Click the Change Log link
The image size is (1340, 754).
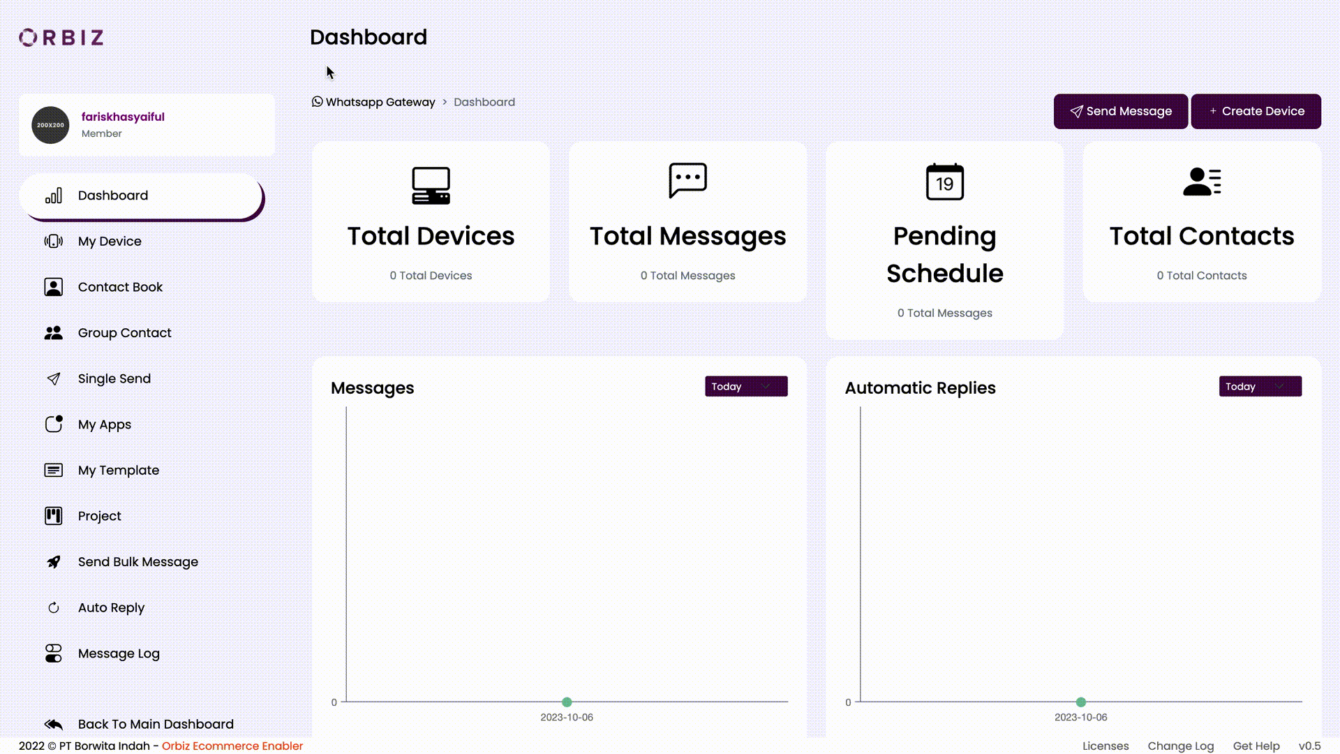[x=1180, y=746]
